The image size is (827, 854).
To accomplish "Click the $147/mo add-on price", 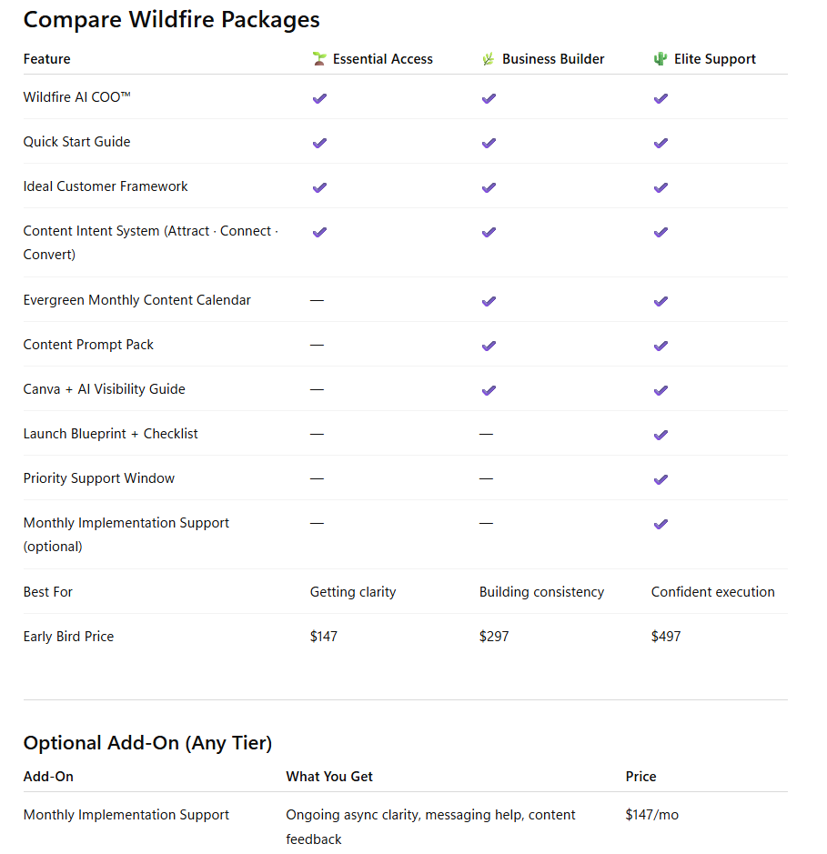I will tap(651, 815).
